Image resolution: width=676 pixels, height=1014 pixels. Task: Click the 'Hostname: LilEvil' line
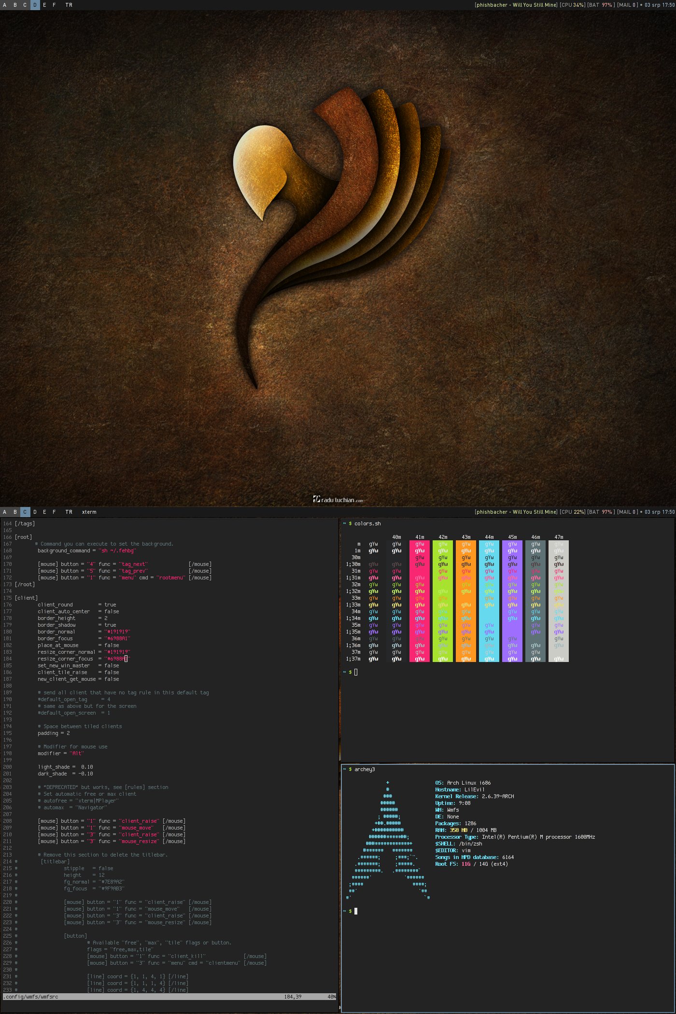point(460,789)
